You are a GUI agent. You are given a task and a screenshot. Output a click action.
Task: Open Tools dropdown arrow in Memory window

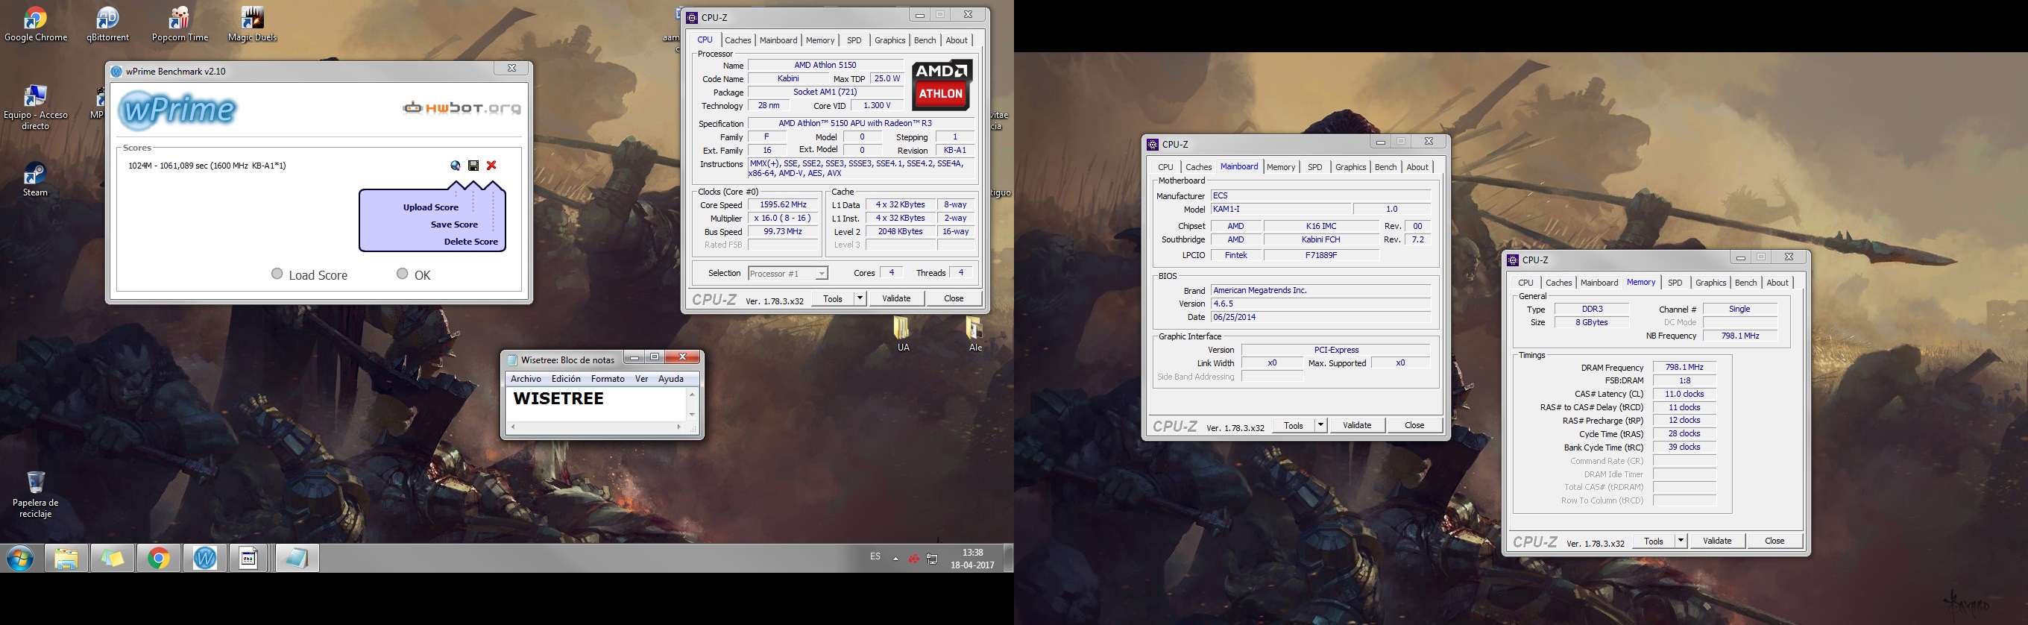click(x=1681, y=541)
